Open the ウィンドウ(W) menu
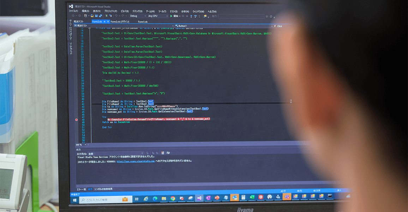Viewport: 408px width, 212px height. pos(198,11)
